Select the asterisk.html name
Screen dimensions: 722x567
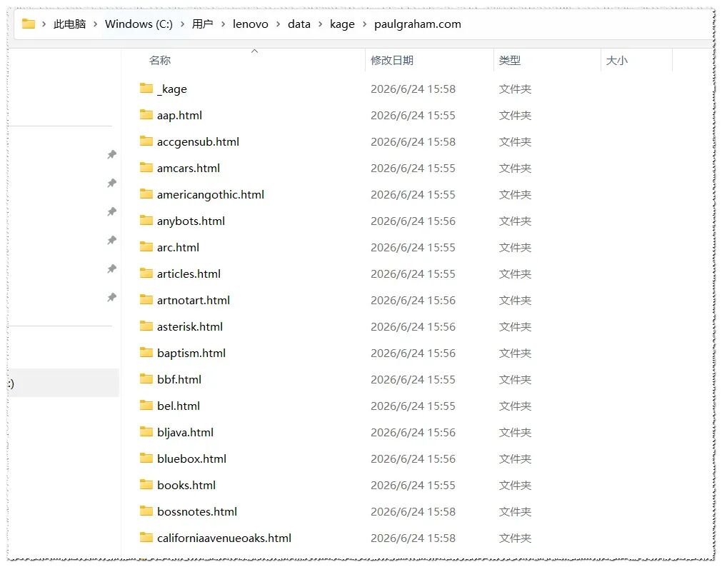pyautogui.click(x=190, y=326)
